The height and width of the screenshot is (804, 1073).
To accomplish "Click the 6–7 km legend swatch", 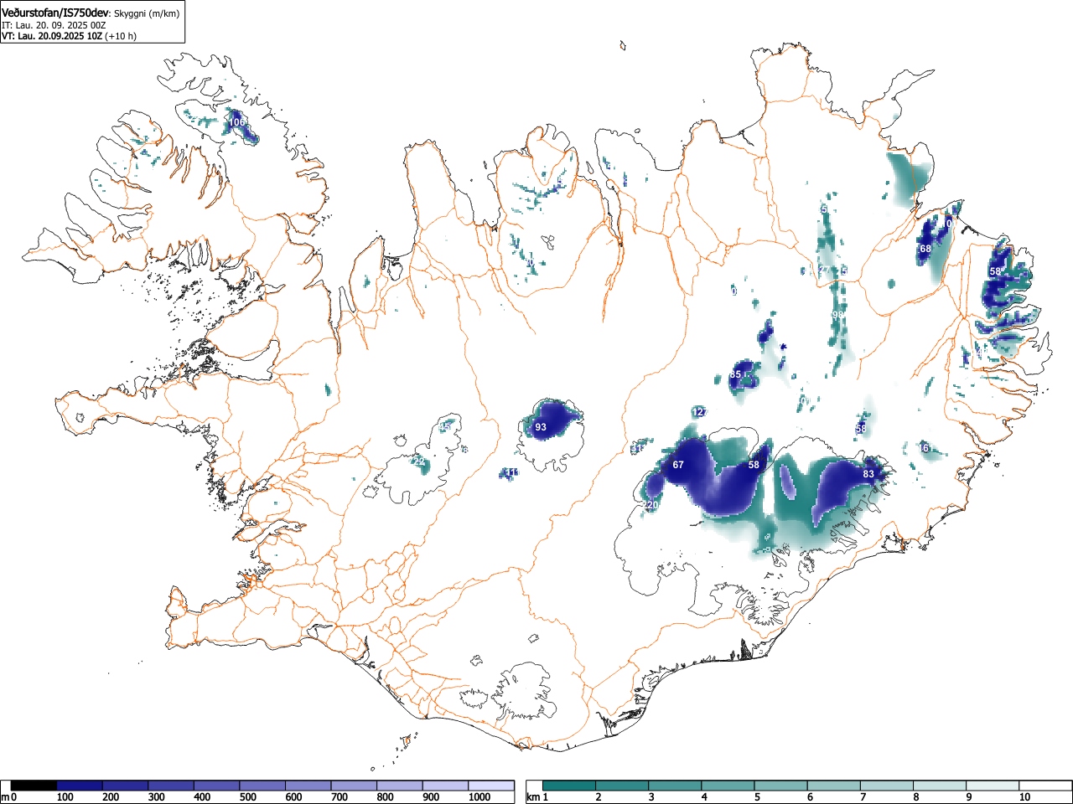I will 834,786.
